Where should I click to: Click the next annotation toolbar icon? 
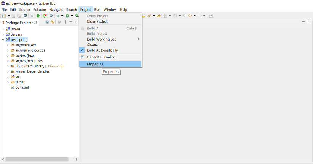165,16
